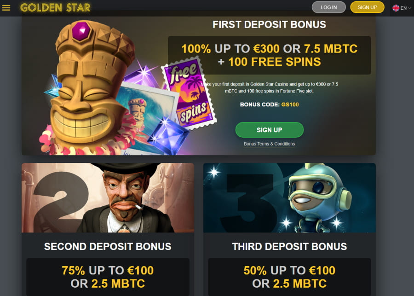Click the free spins stamp graphic
414x296 pixels.
pos(188,94)
